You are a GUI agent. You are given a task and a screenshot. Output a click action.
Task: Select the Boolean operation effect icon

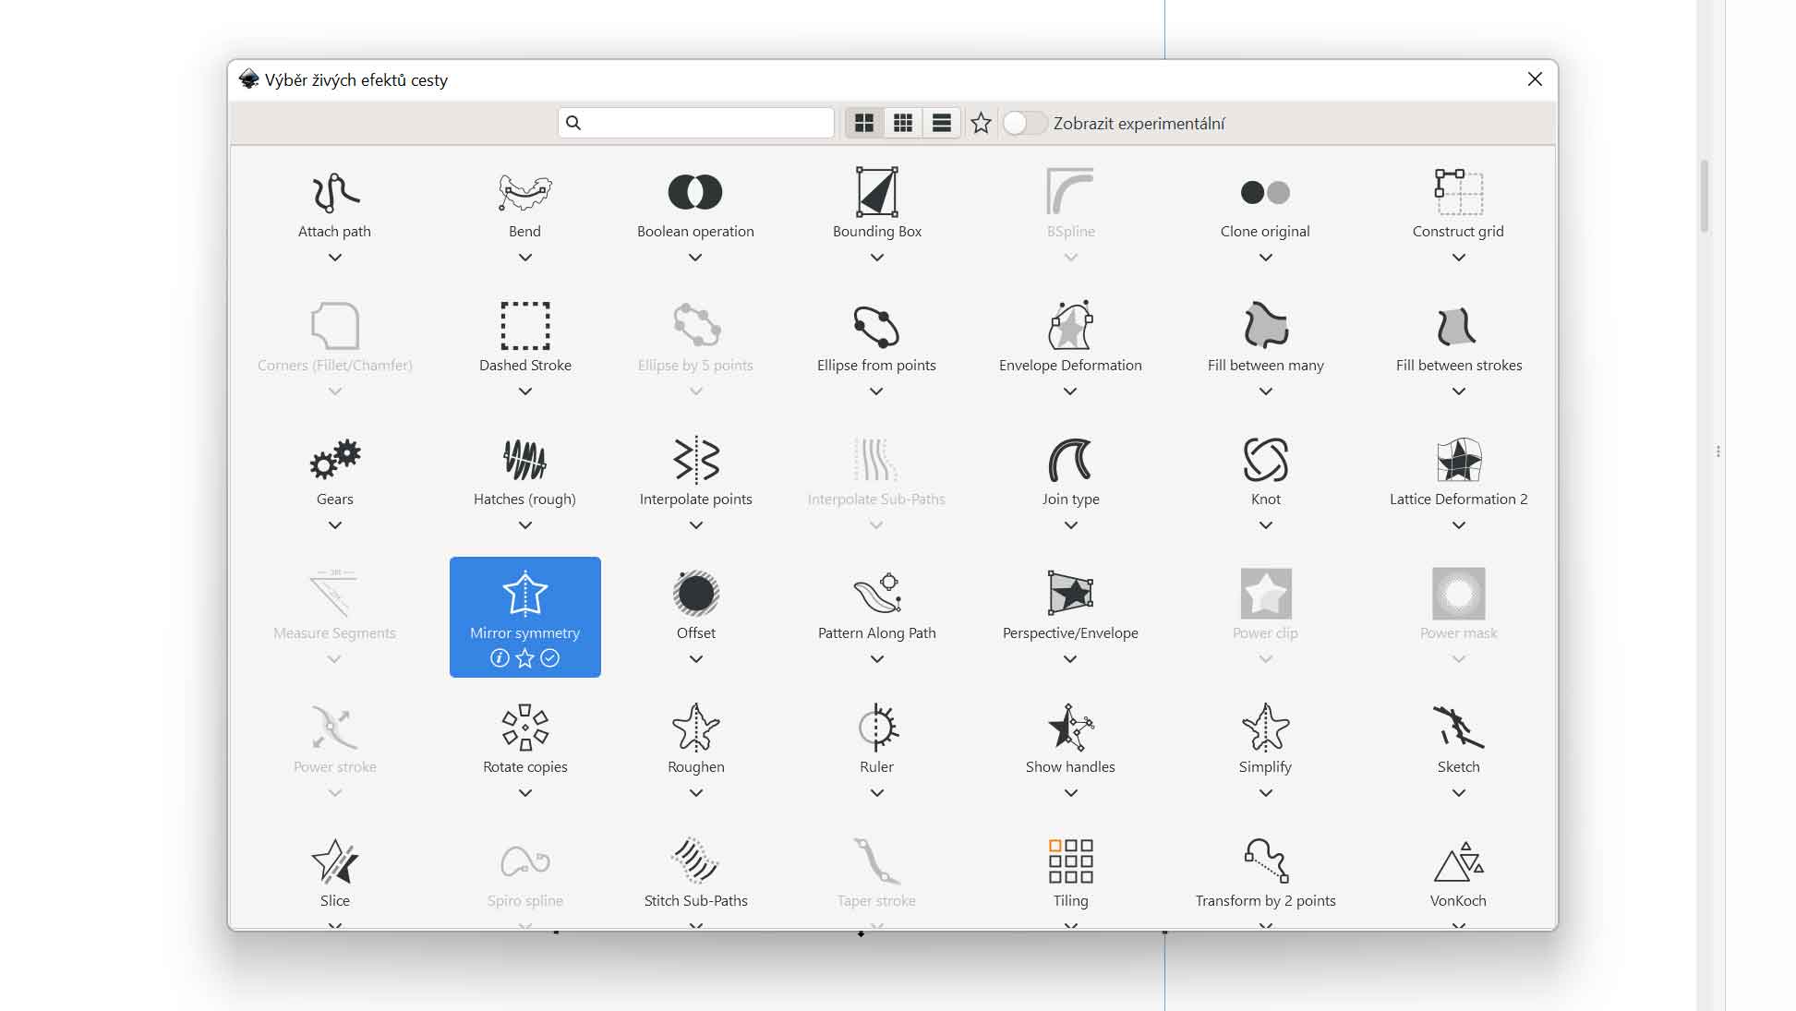point(694,192)
